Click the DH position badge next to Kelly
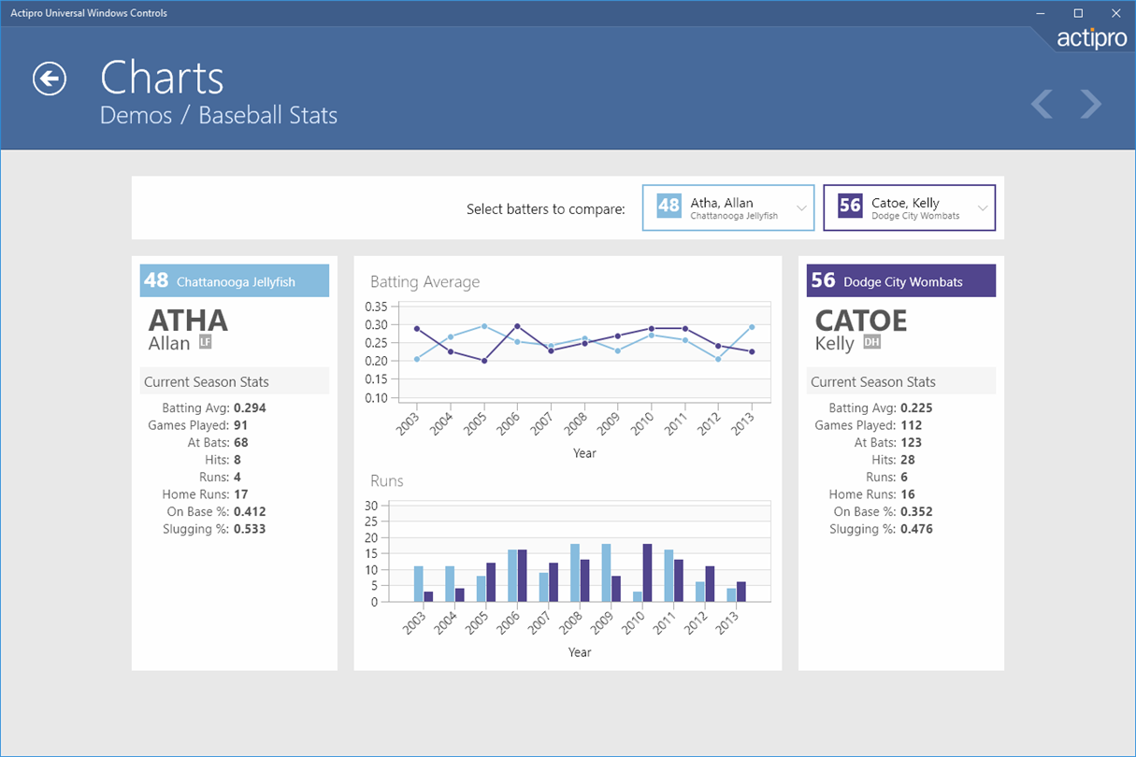This screenshot has height=757, width=1136. [871, 342]
